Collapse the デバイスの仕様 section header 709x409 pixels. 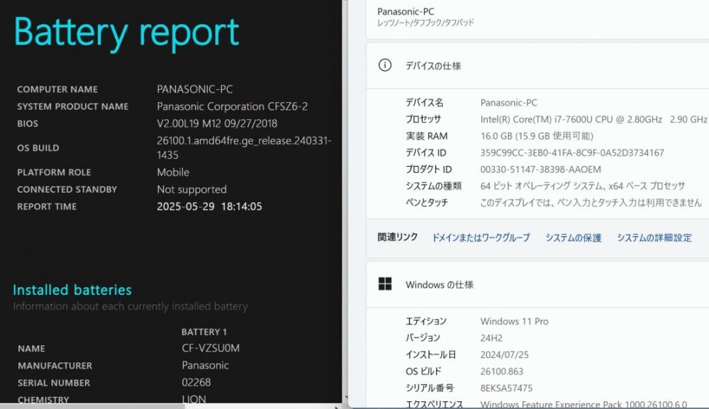pyautogui.click(x=537, y=66)
